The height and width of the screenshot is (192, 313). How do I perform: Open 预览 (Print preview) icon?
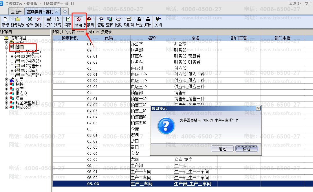57,19
